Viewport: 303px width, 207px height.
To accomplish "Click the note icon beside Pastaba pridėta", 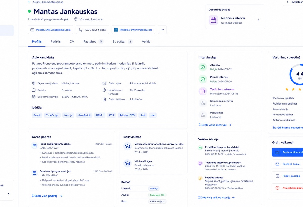I will pyautogui.click(x=200, y=178).
